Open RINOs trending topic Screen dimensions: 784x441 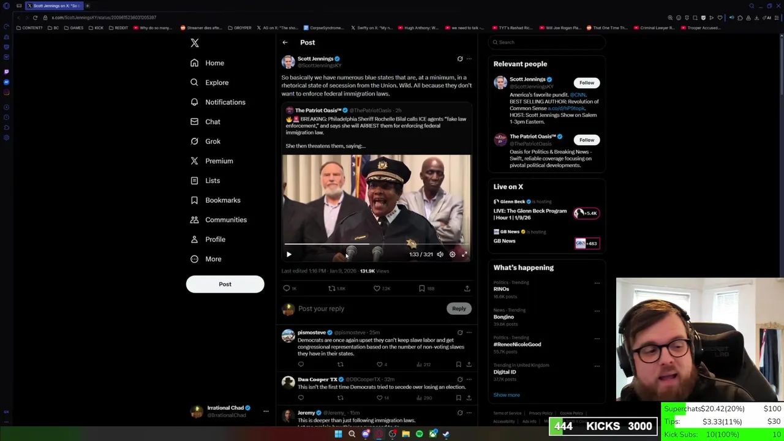pyautogui.click(x=501, y=289)
